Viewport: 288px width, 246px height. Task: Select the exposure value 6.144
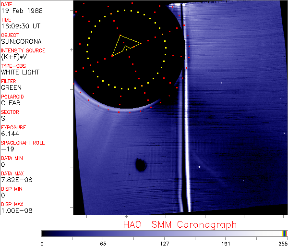(10, 134)
